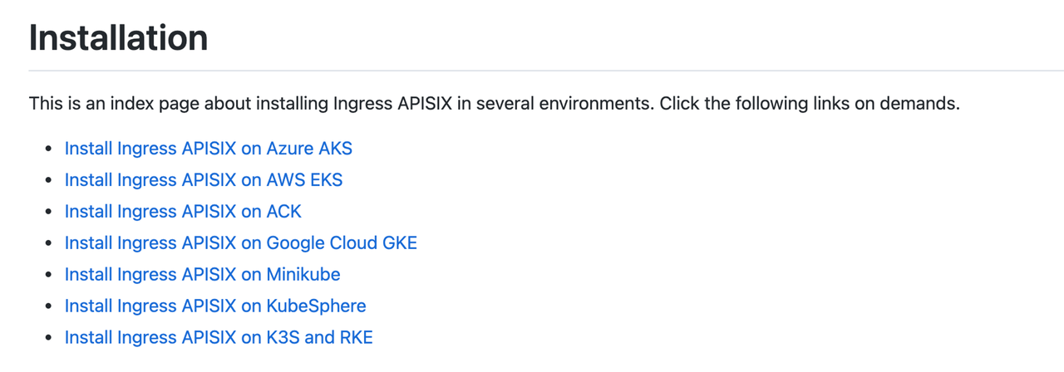Open the Google Cloud GKE installation link
Viewport: 1064px width, 372px height.
click(x=241, y=243)
